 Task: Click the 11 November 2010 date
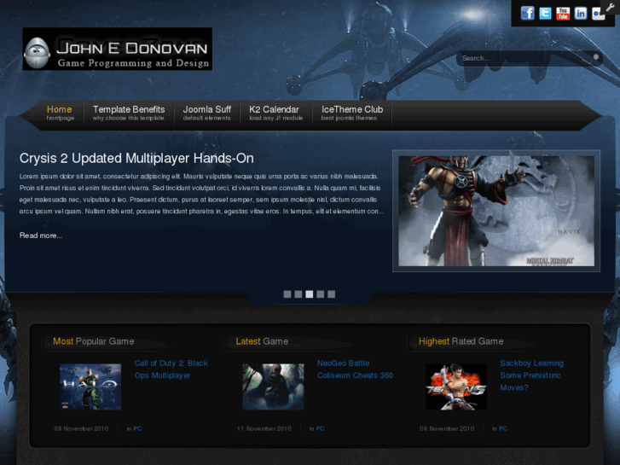click(264, 428)
